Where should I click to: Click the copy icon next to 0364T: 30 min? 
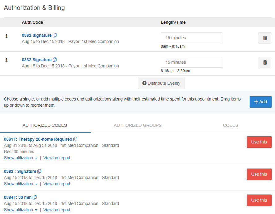(34, 197)
